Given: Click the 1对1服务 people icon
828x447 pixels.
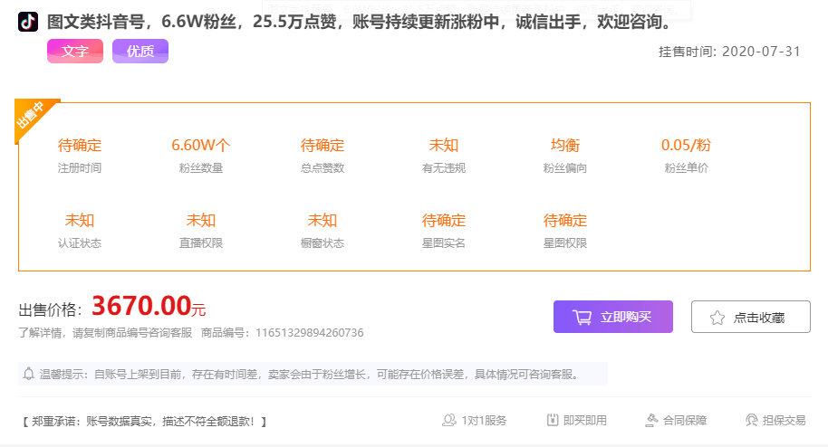Looking at the screenshot, I should pyautogui.click(x=448, y=420).
